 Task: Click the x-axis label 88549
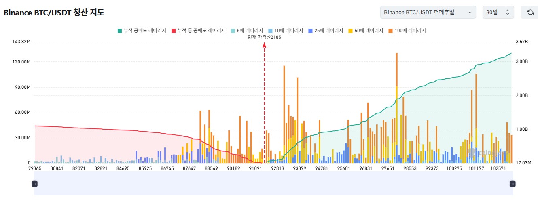[211, 168]
